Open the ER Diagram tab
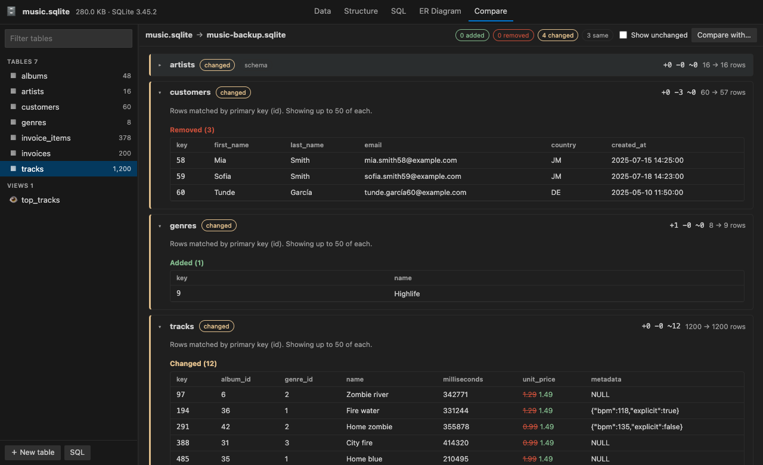This screenshot has width=763, height=465. 440,11
